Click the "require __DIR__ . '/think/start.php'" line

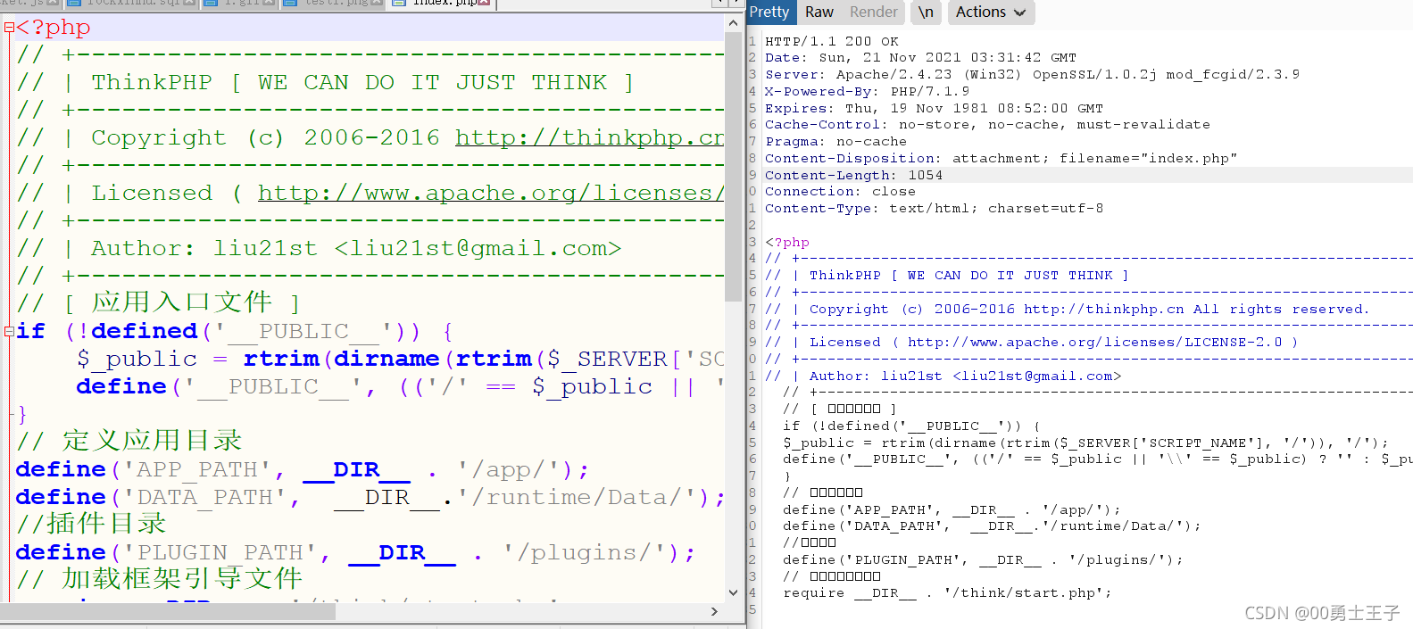947,592
